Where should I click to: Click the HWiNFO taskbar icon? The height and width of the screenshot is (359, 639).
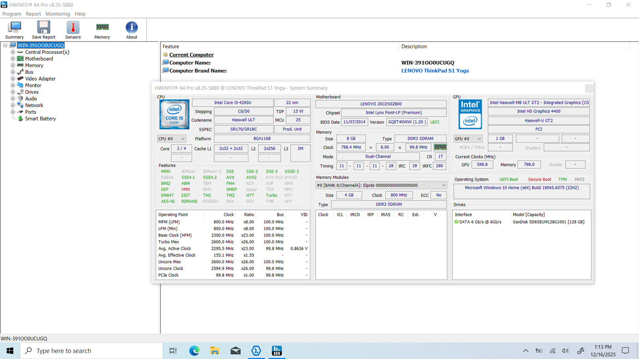click(x=277, y=351)
